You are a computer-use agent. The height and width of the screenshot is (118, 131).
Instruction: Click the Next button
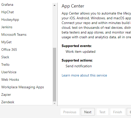click(x=88, y=112)
